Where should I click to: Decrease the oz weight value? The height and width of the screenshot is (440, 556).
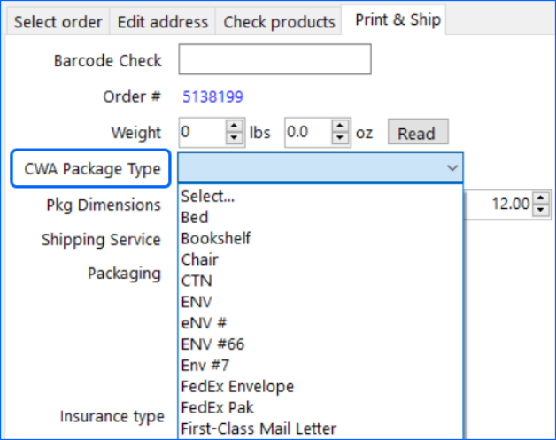[341, 138]
